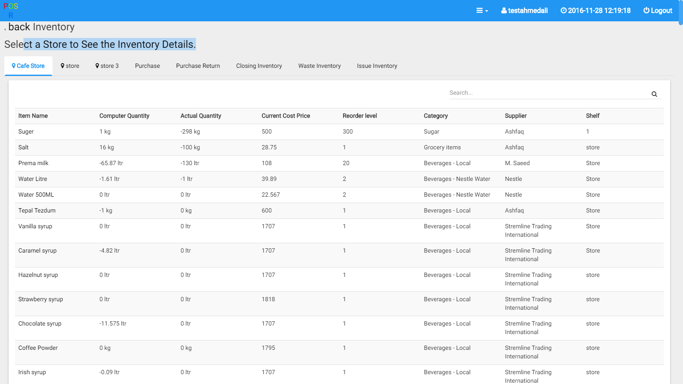The image size is (683, 384).
Task: Open the store 3 tab
Action: 107,66
